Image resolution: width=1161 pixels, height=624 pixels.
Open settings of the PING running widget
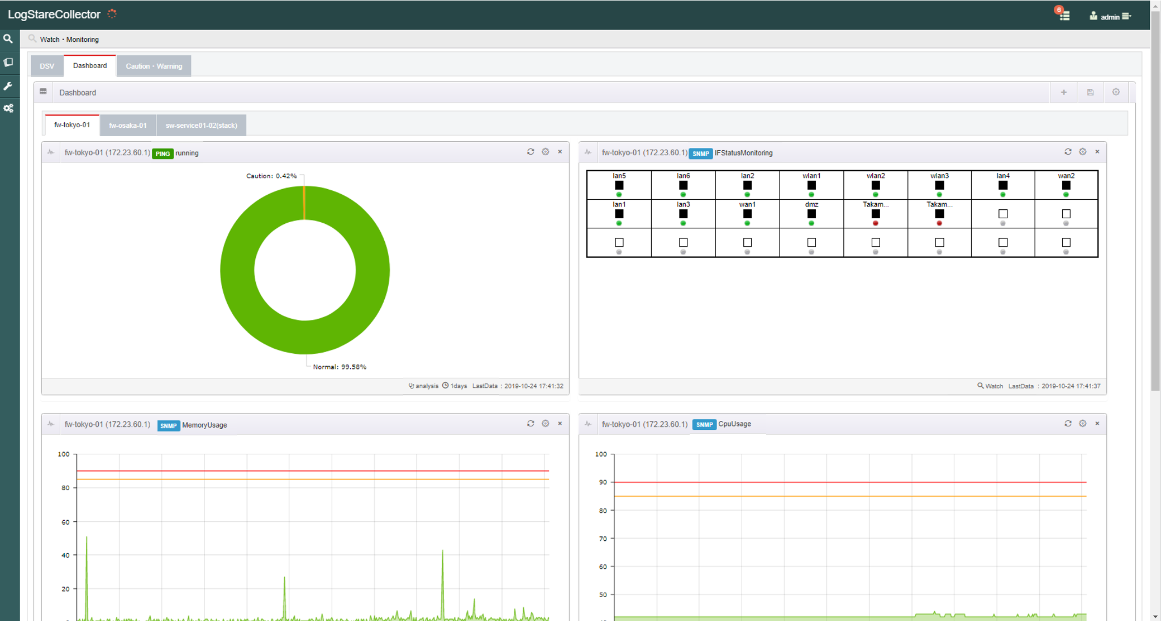point(546,152)
